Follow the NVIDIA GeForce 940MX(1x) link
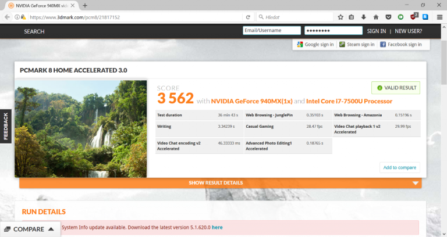Screen dimensions: 447x237 [250, 101]
